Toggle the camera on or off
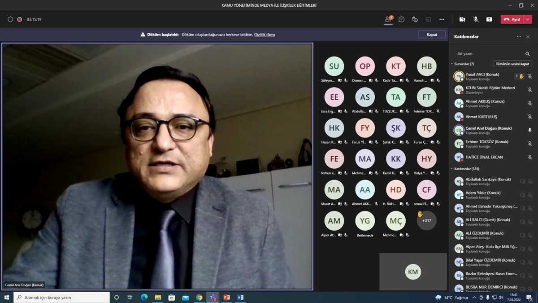 pos(462,19)
